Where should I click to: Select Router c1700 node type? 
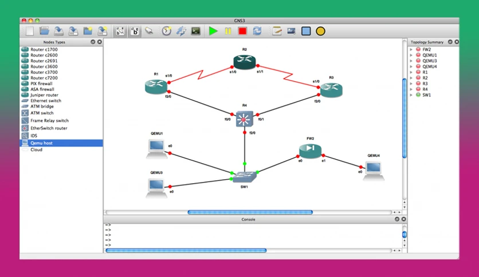[61, 49]
